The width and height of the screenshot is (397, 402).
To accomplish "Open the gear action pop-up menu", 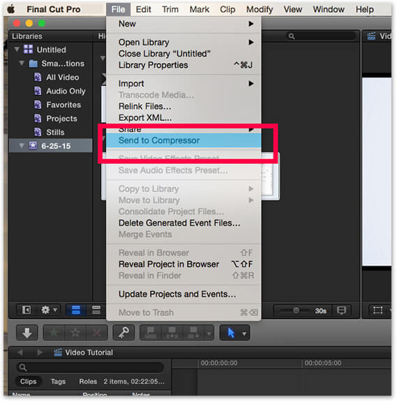I will tap(49, 310).
